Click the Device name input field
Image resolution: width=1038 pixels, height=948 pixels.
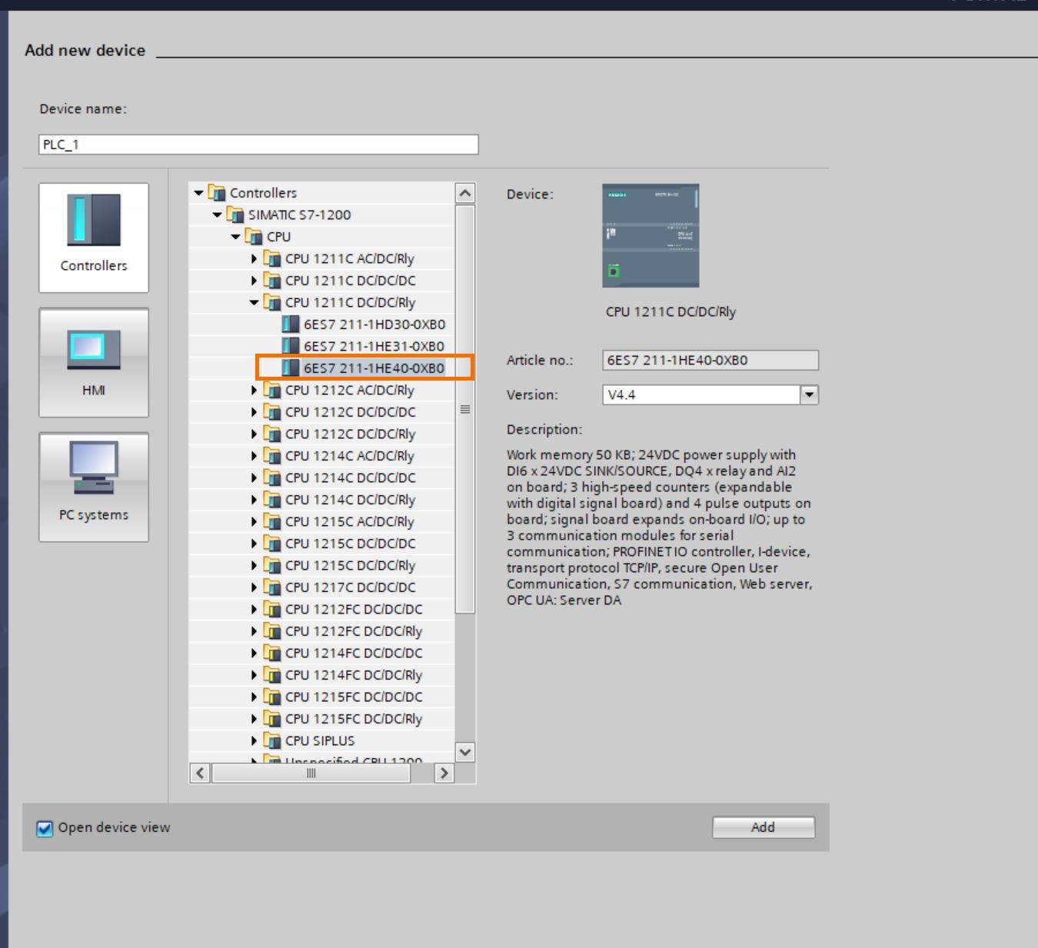[258, 145]
